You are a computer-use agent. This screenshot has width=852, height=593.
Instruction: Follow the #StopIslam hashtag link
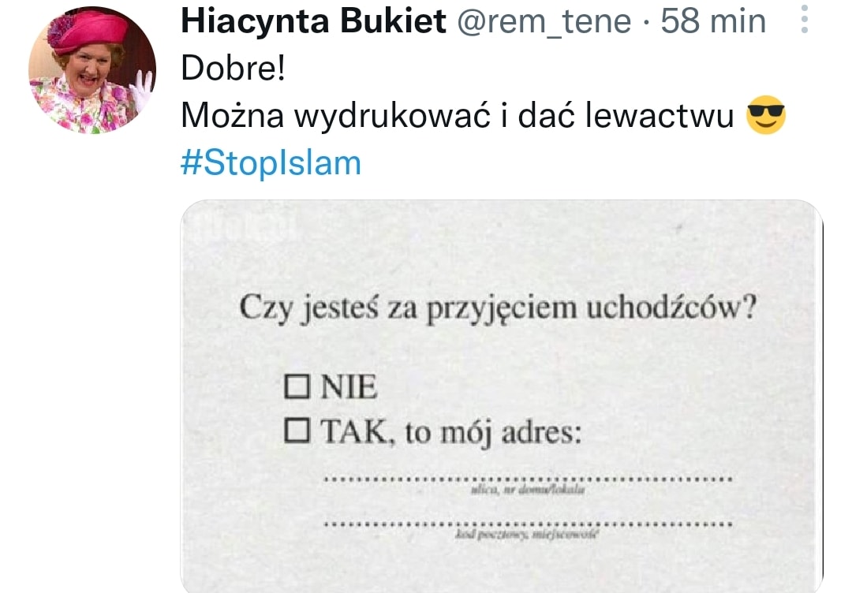click(x=271, y=162)
